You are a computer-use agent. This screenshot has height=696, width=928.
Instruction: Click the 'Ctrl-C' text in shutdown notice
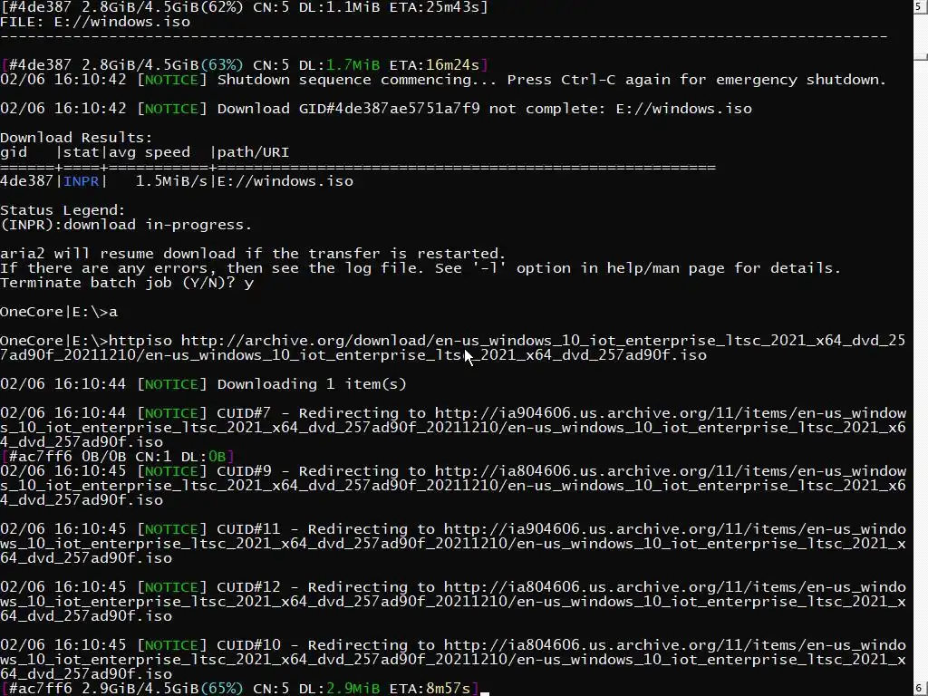pyautogui.click(x=587, y=80)
